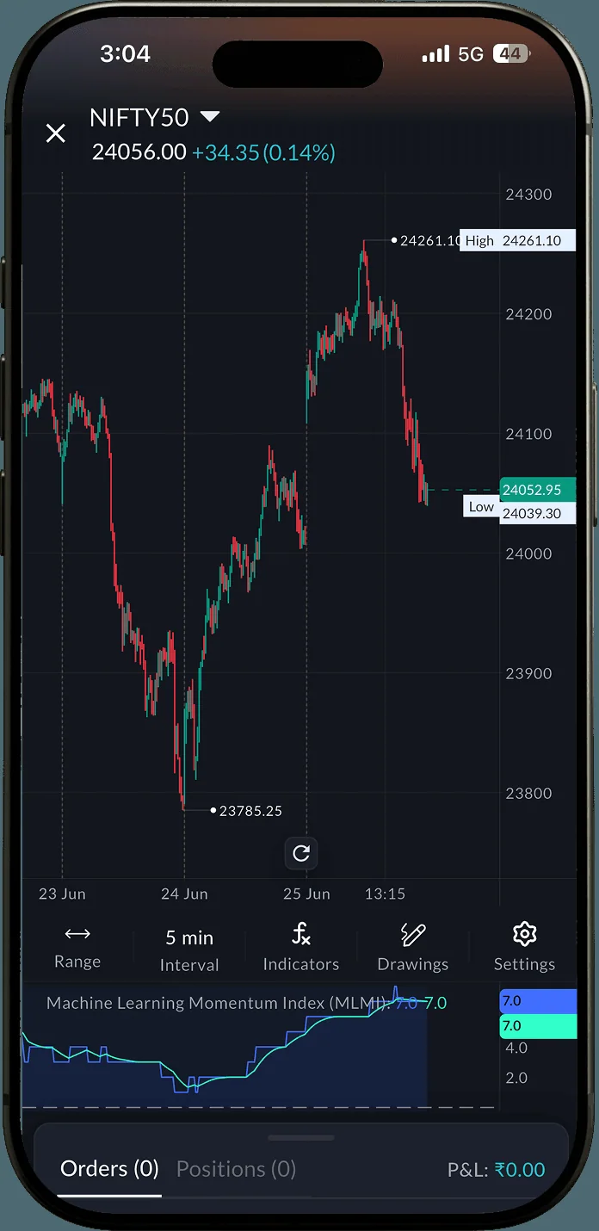
Task: Close the chart with the X icon
Action: (56, 133)
